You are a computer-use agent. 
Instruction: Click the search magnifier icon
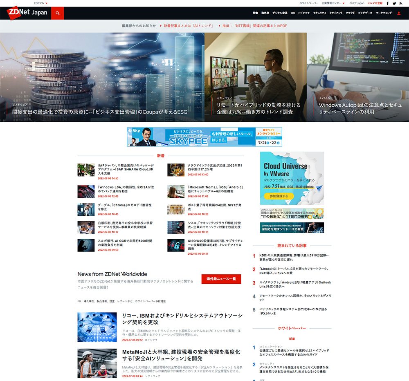coord(57,13)
